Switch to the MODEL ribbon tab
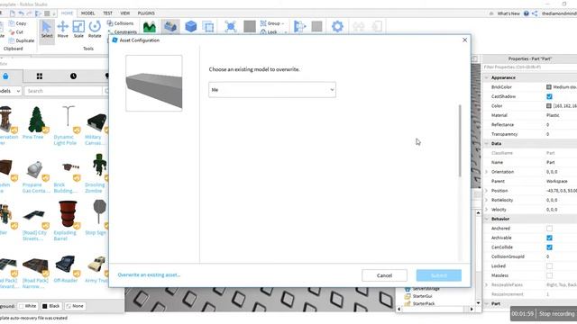Viewport: 577px width, 324px height. tap(88, 13)
